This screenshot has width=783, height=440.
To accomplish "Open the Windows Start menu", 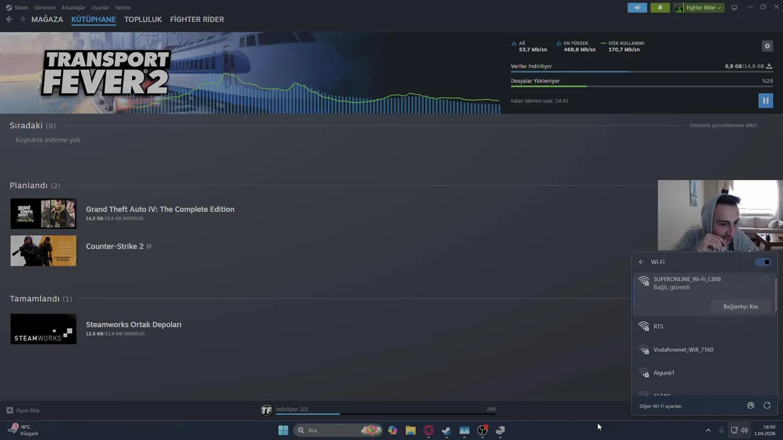I will pyautogui.click(x=283, y=430).
